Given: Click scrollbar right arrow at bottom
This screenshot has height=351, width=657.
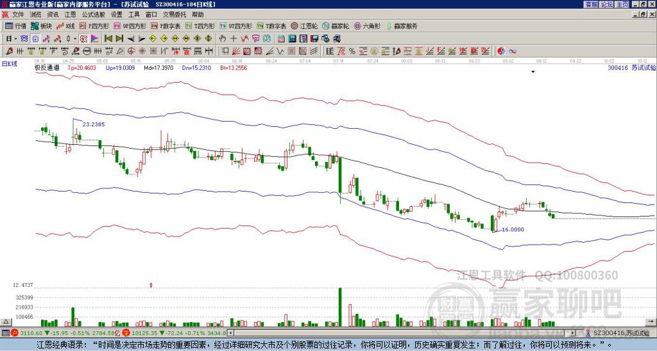Looking at the screenshot, I should point(572,333).
